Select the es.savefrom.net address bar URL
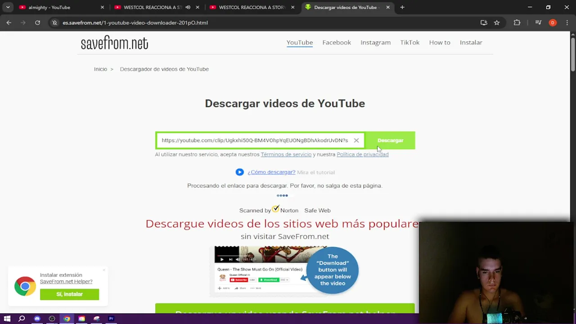The height and width of the screenshot is (324, 576). tap(135, 22)
